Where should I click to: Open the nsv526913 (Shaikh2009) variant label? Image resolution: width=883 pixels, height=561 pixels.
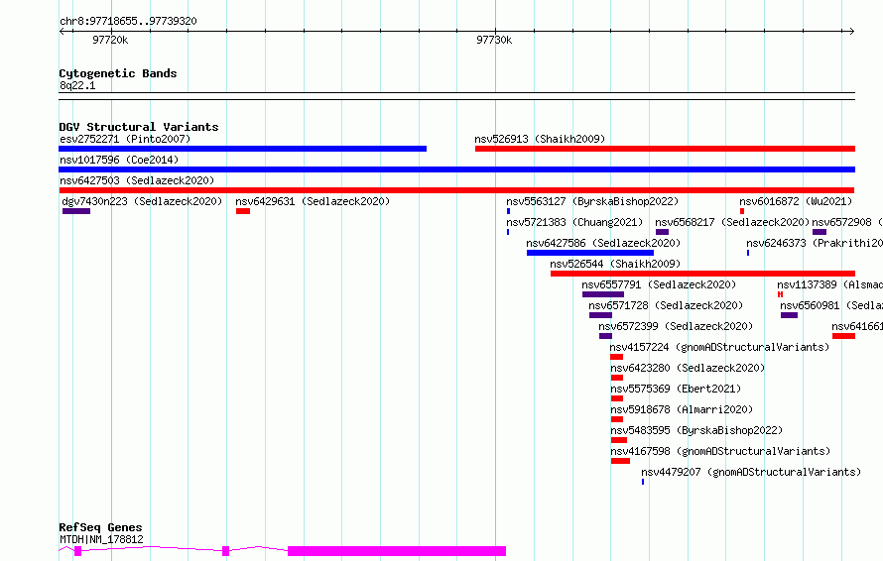tap(540, 139)
